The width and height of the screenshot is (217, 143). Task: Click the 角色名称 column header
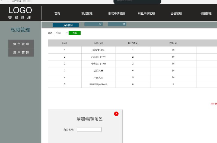point(98,43)
